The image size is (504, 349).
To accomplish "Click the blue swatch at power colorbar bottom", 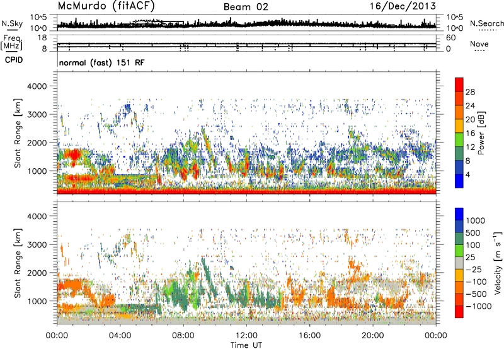I will pos(459,181).
